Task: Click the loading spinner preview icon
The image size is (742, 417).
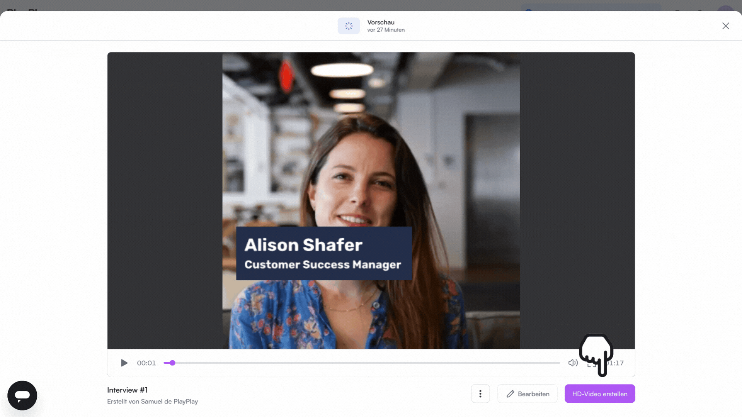Action: (x=349, y=26)
